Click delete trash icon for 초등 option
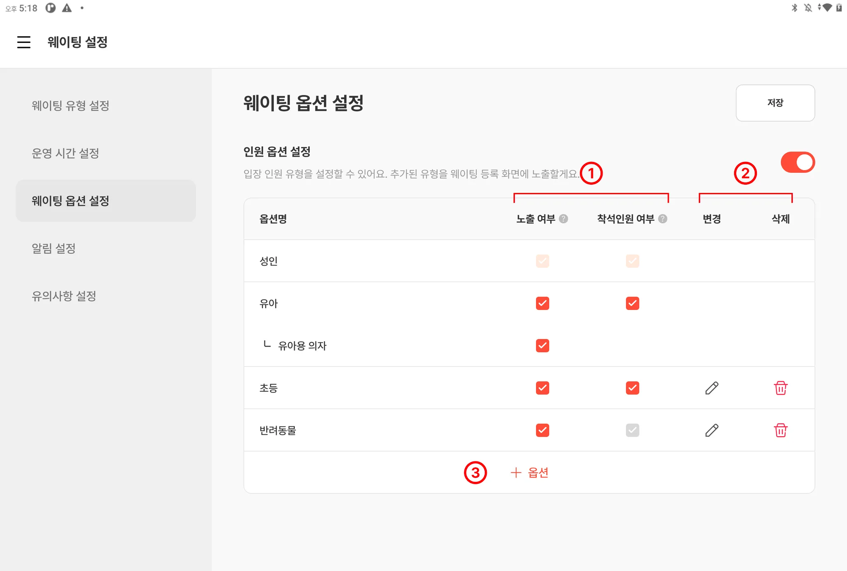 coord(780,388)
